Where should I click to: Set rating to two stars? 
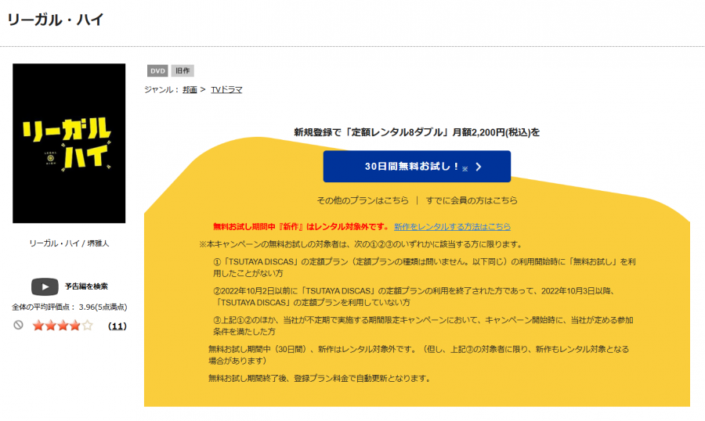50,326
